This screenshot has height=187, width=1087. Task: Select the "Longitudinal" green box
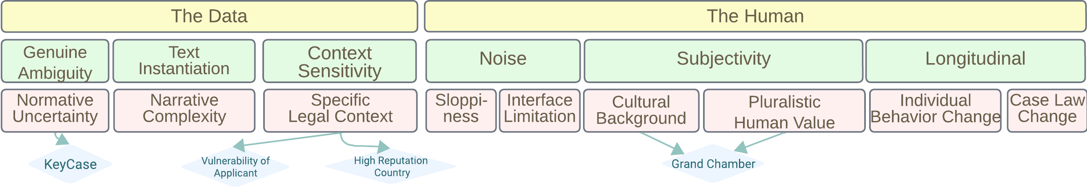point(975,61)
